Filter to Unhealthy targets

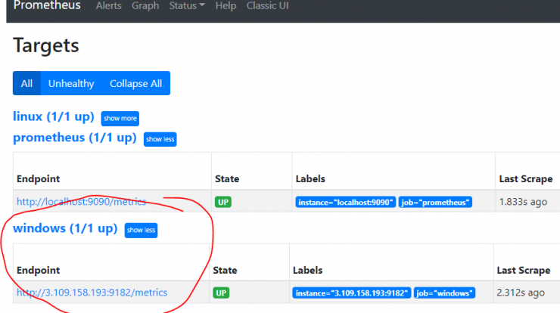tap(71, 83)
